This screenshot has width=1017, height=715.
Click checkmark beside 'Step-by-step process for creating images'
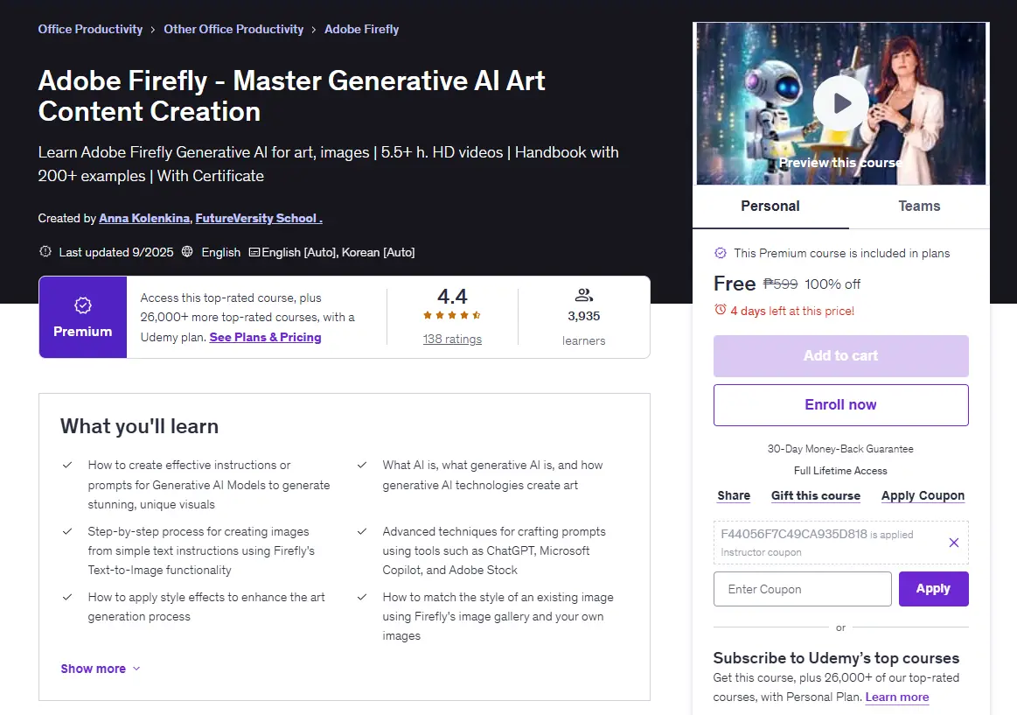pyautogui.click(x=66, y=531)
